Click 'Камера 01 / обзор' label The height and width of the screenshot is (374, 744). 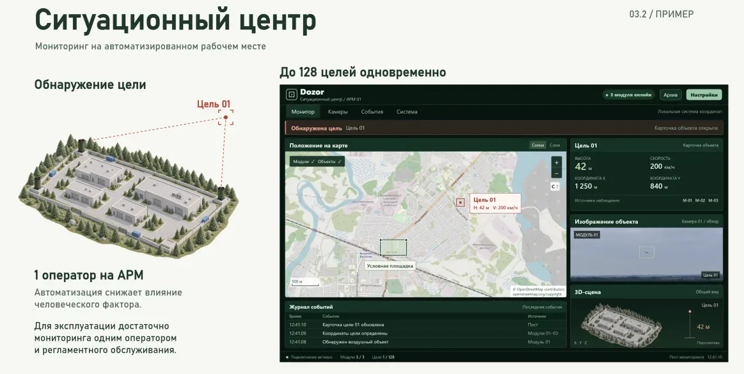[x=700, y=221]
